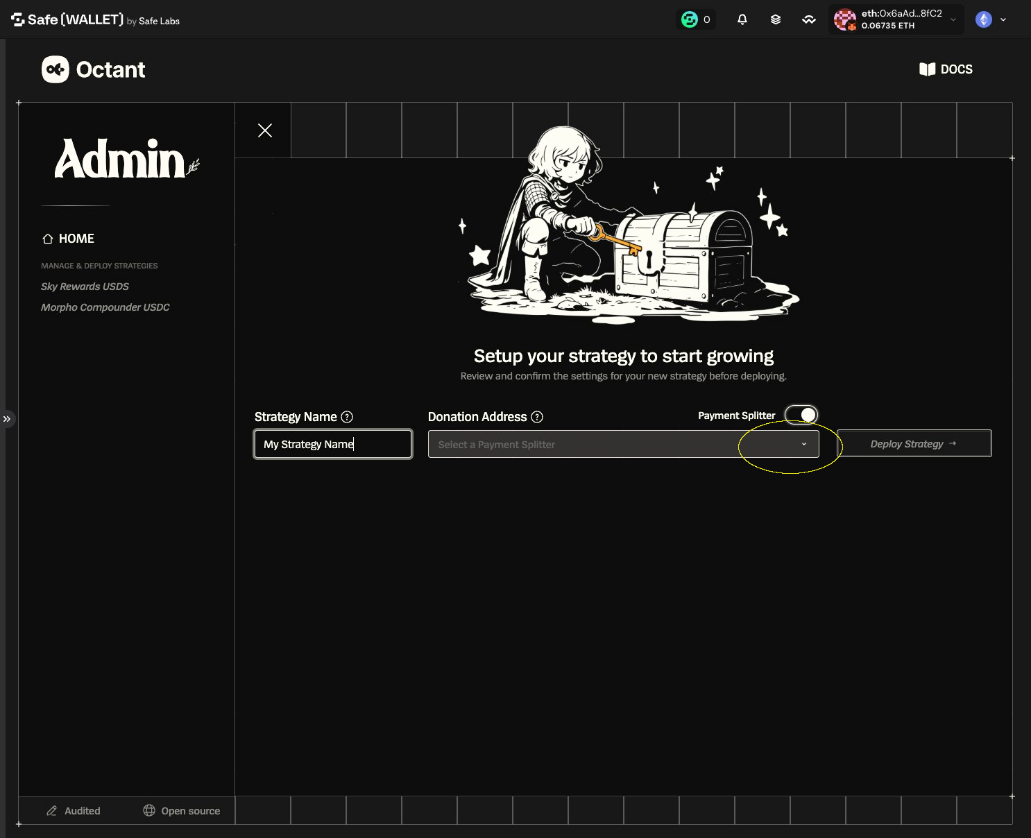The image size is (1031, 838).
Task: Click the Audited pencil icon
Action: pos(51,811)
